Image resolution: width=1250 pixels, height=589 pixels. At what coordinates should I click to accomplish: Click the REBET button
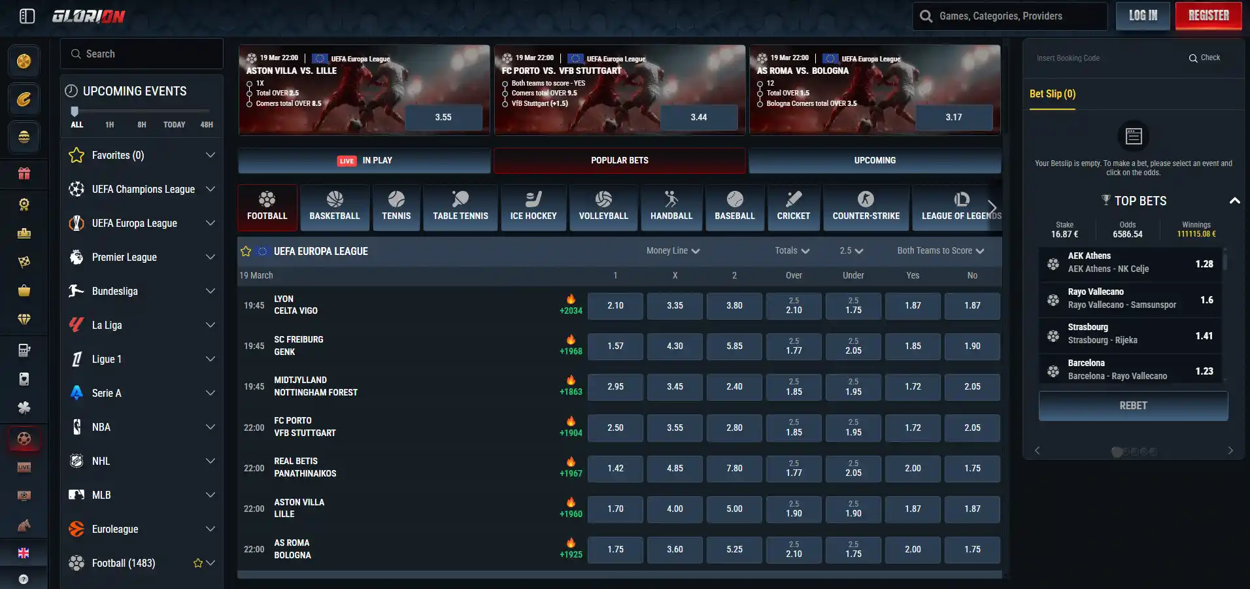(x=1133, y=405)
